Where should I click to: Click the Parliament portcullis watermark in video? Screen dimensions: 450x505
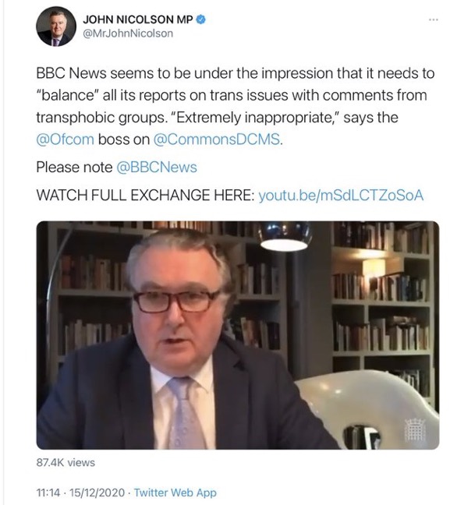415,429
